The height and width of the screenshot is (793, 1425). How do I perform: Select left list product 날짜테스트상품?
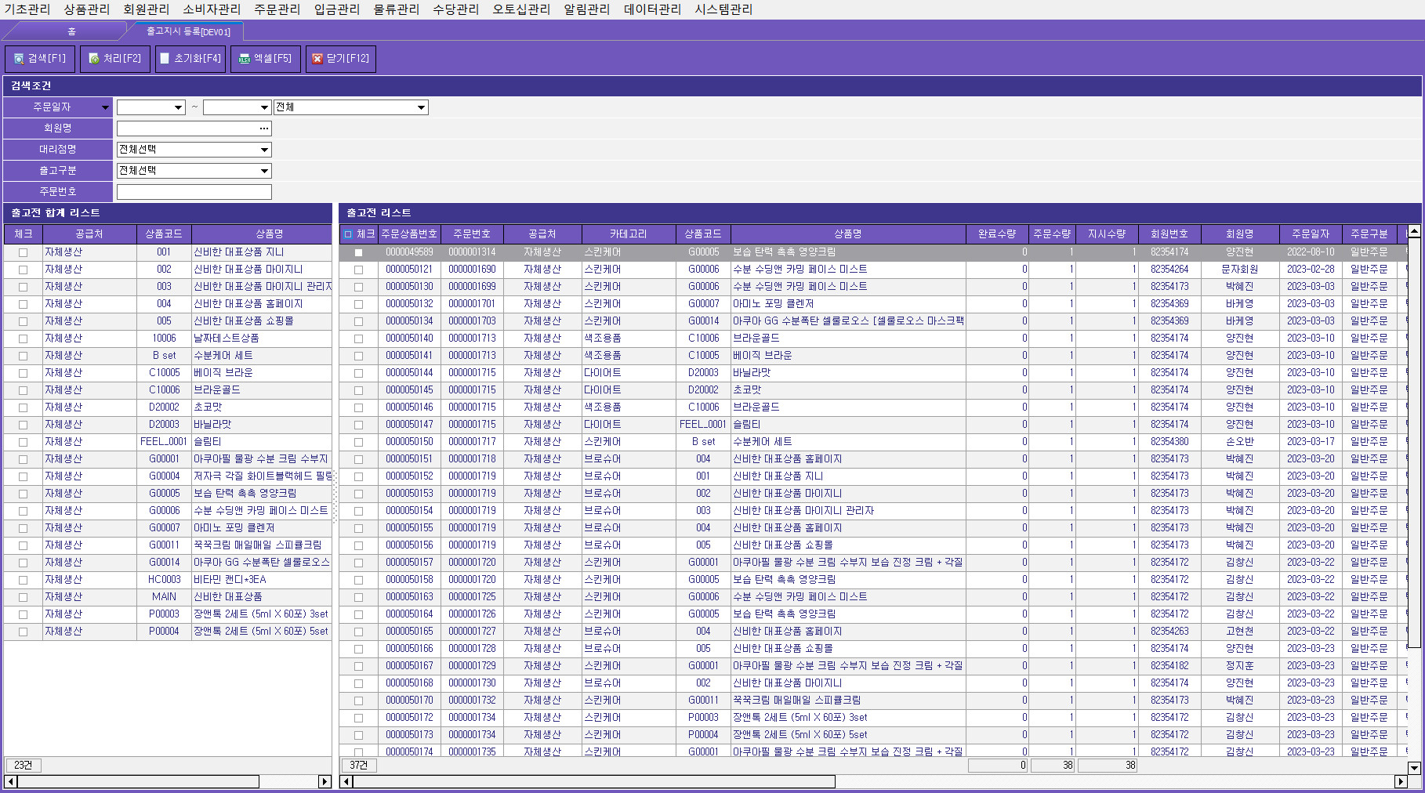click(262, 339)
